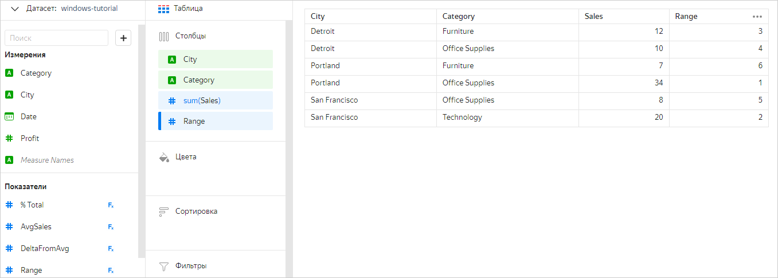Collapse the windows-tutorial dataset chevron
This screenshot has width=778, height=278.
(15, 9)
